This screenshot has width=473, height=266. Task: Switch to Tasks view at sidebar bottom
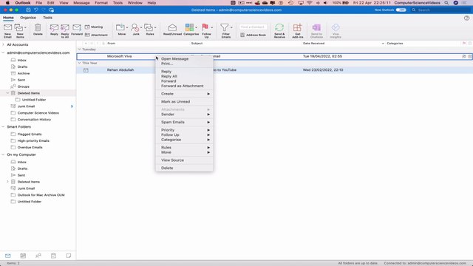click(x=53, y=256)
